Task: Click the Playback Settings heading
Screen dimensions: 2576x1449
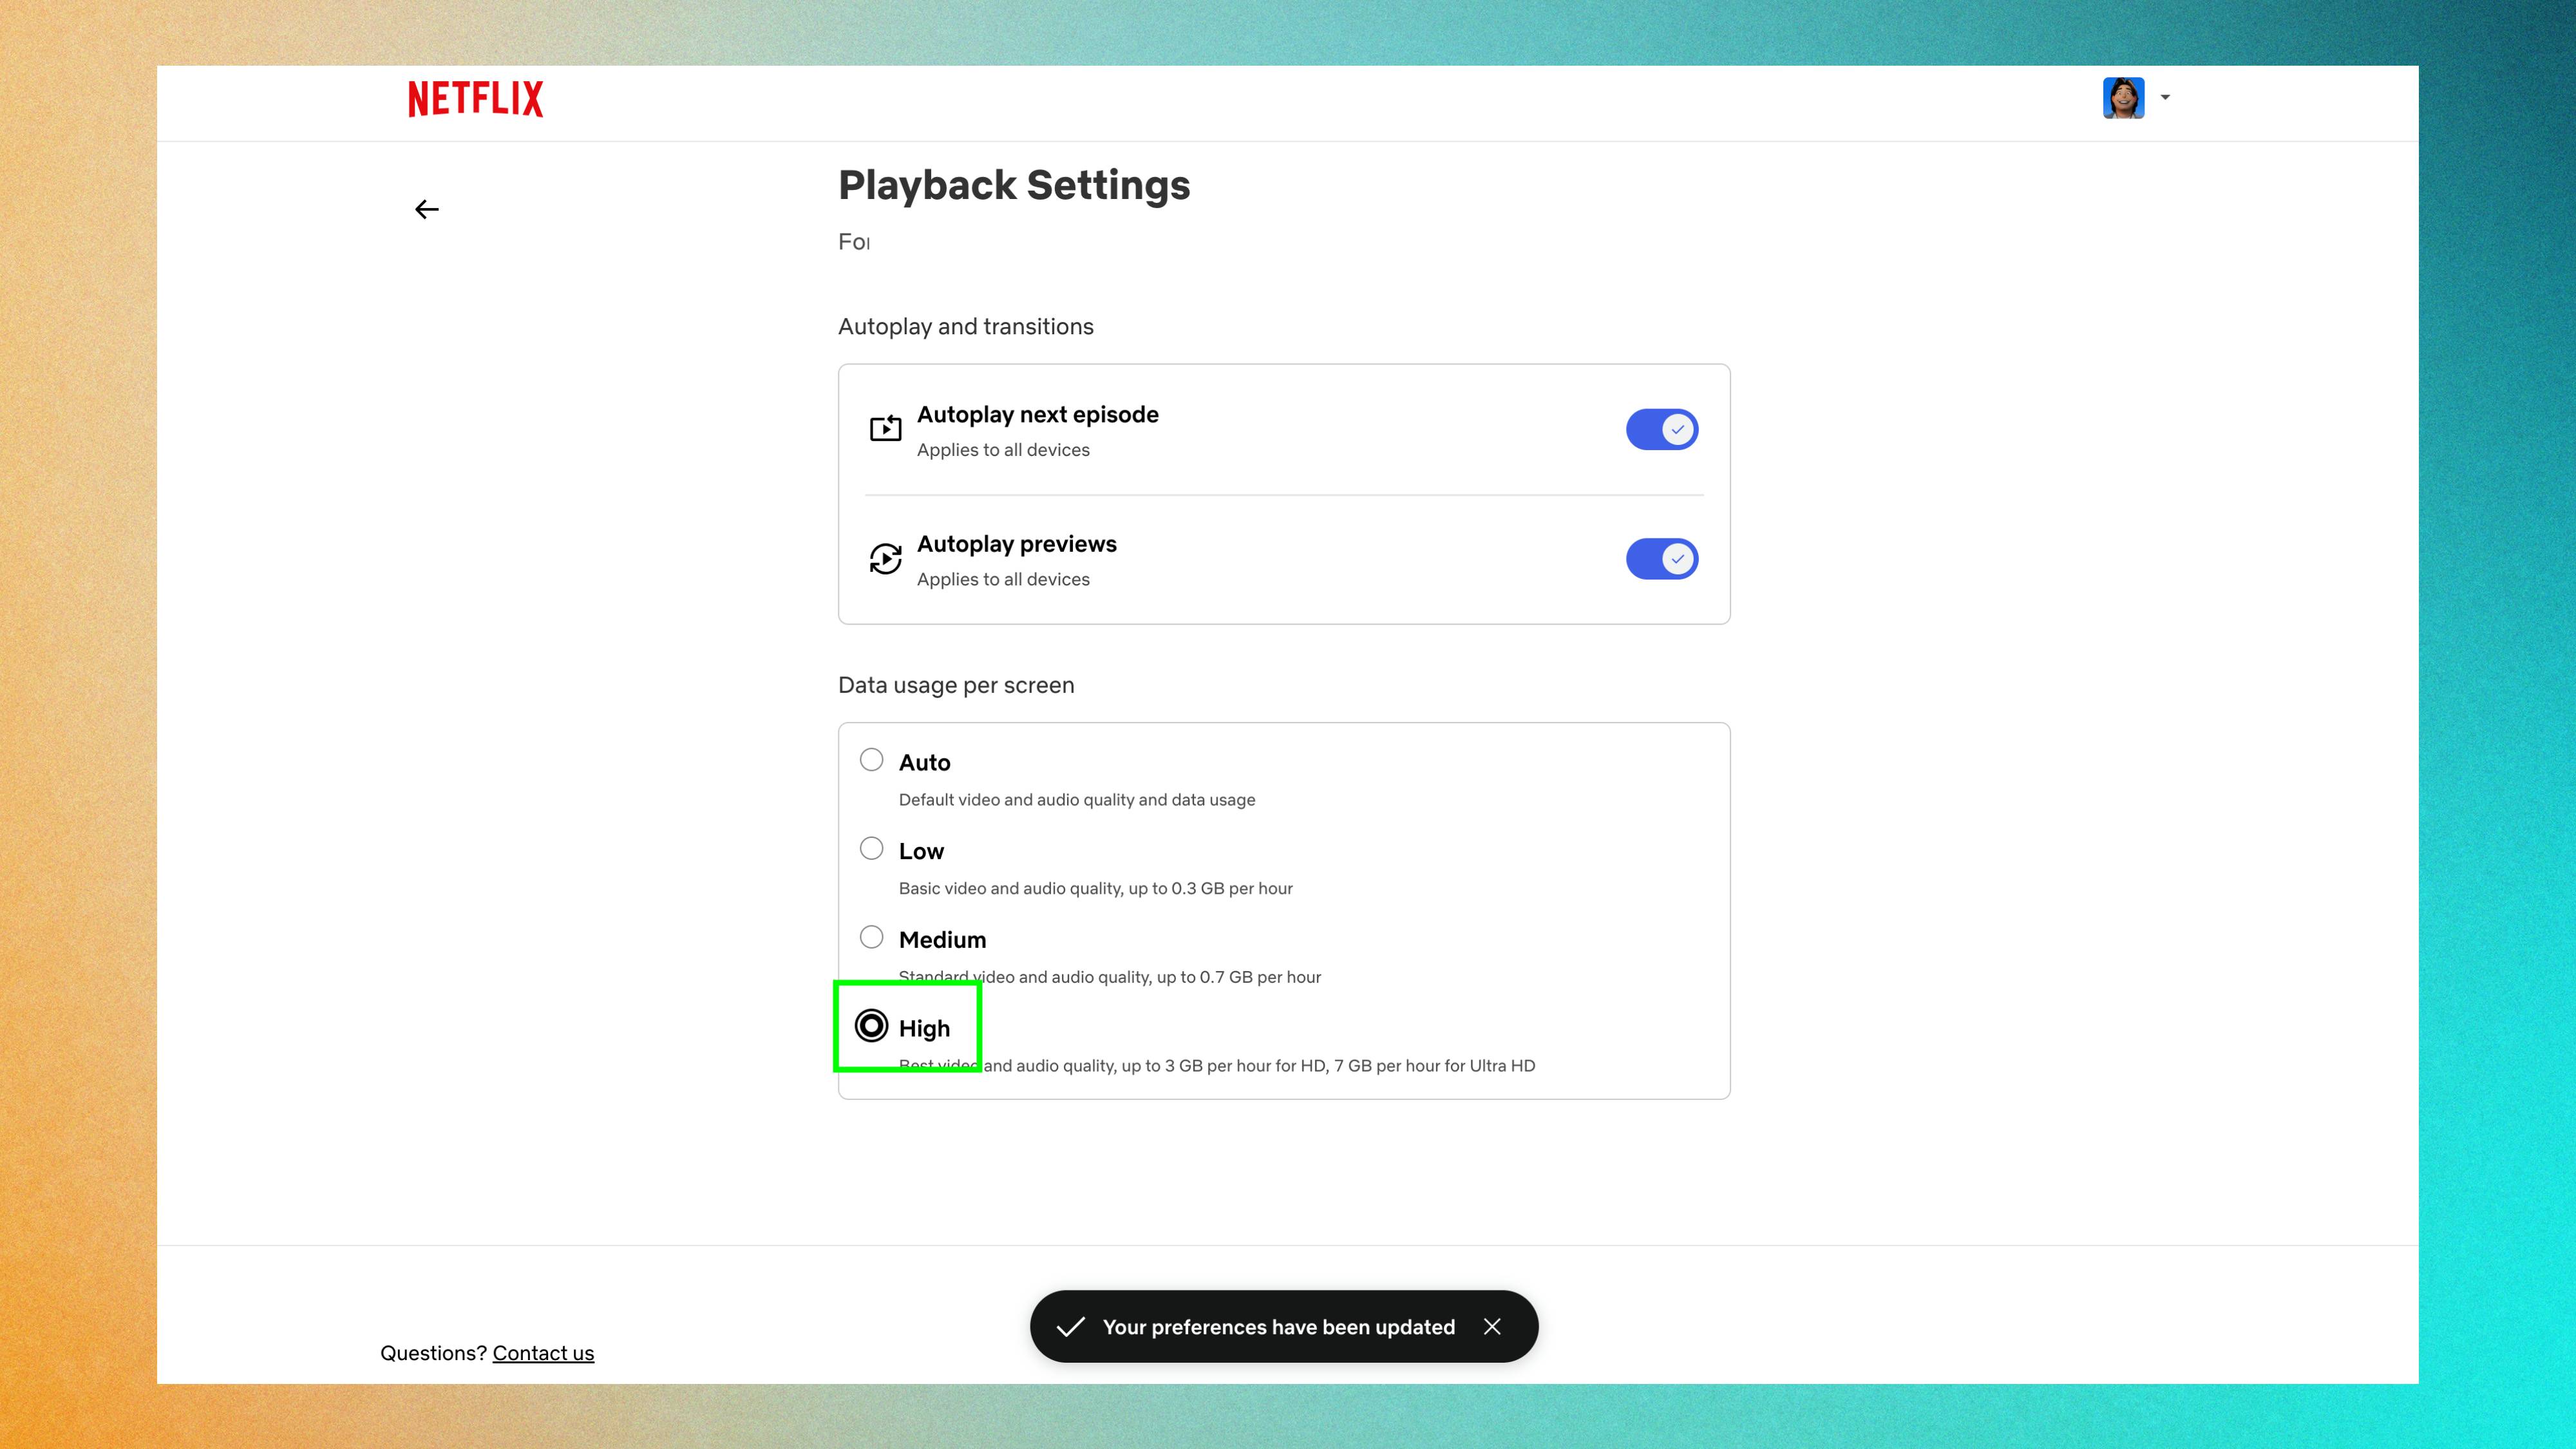Action: (1014, 186)
